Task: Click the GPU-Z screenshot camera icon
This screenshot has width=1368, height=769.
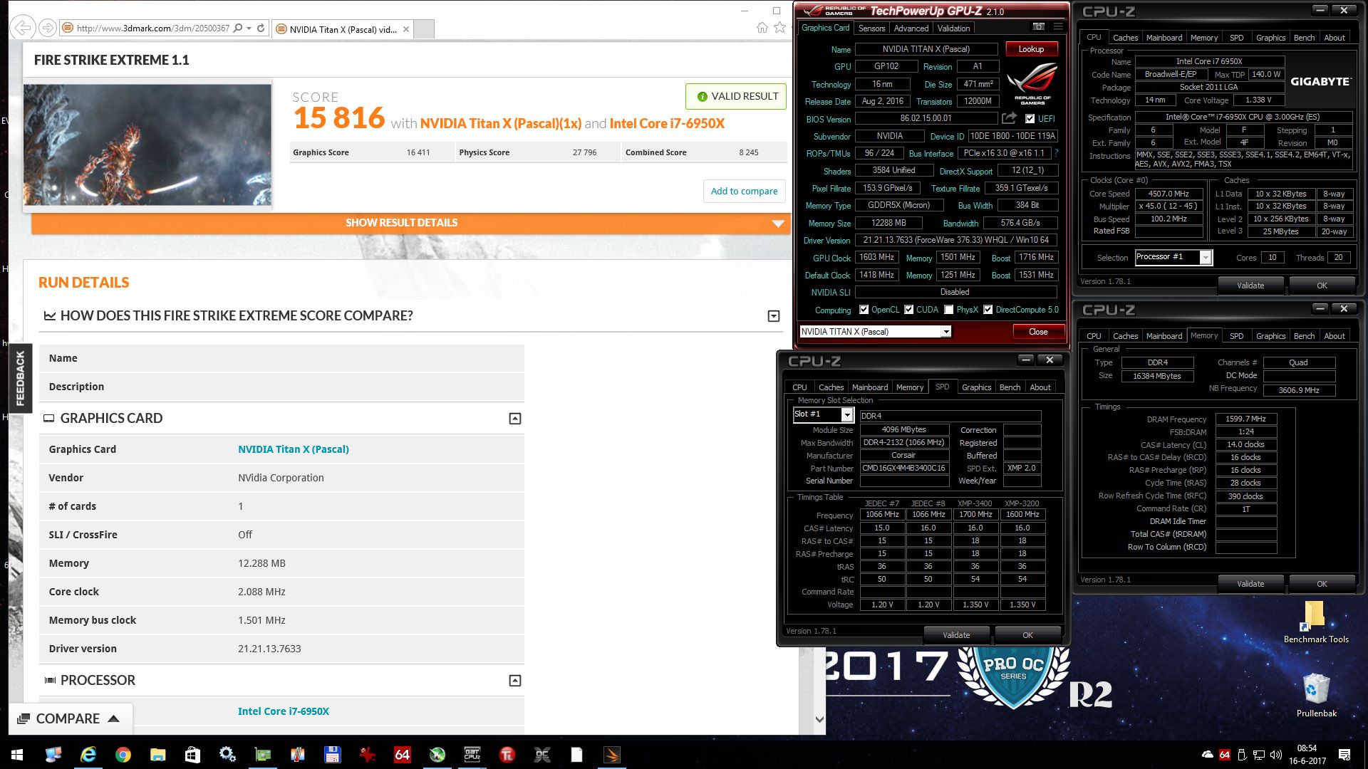Action: pos(1039,27)
